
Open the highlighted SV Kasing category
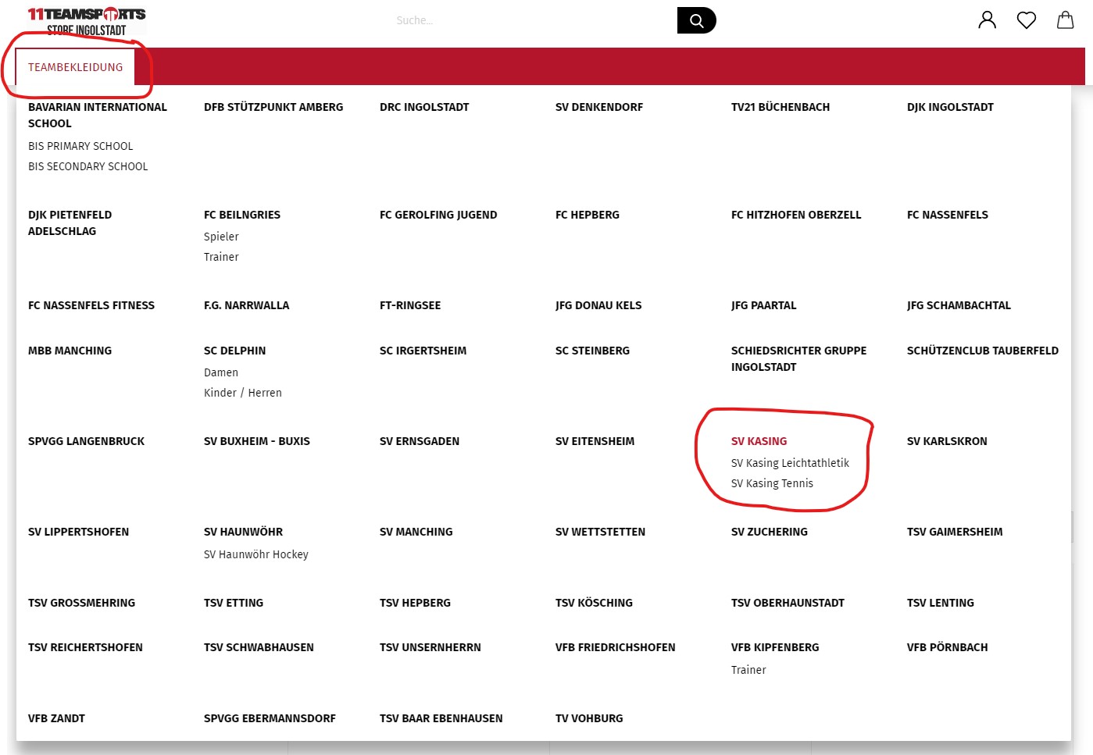coord(759,441)
